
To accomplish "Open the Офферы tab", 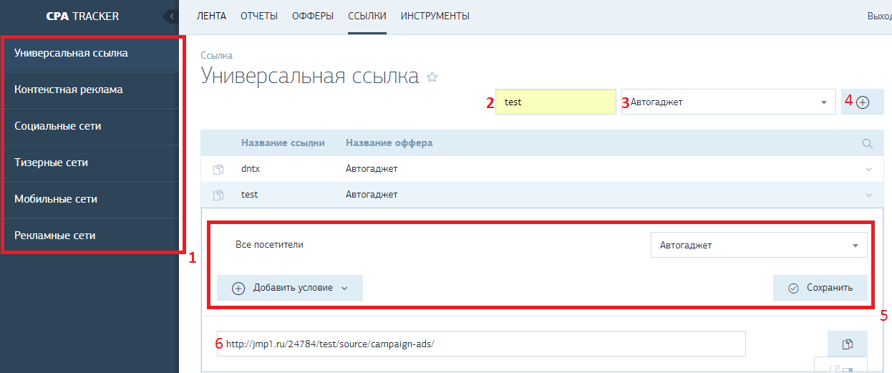I will pos(312,16).
